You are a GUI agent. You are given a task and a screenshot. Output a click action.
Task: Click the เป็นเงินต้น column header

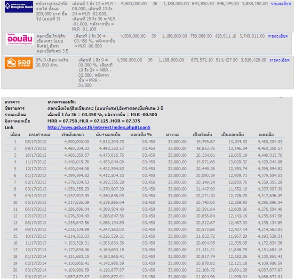[x=202, y=135]
